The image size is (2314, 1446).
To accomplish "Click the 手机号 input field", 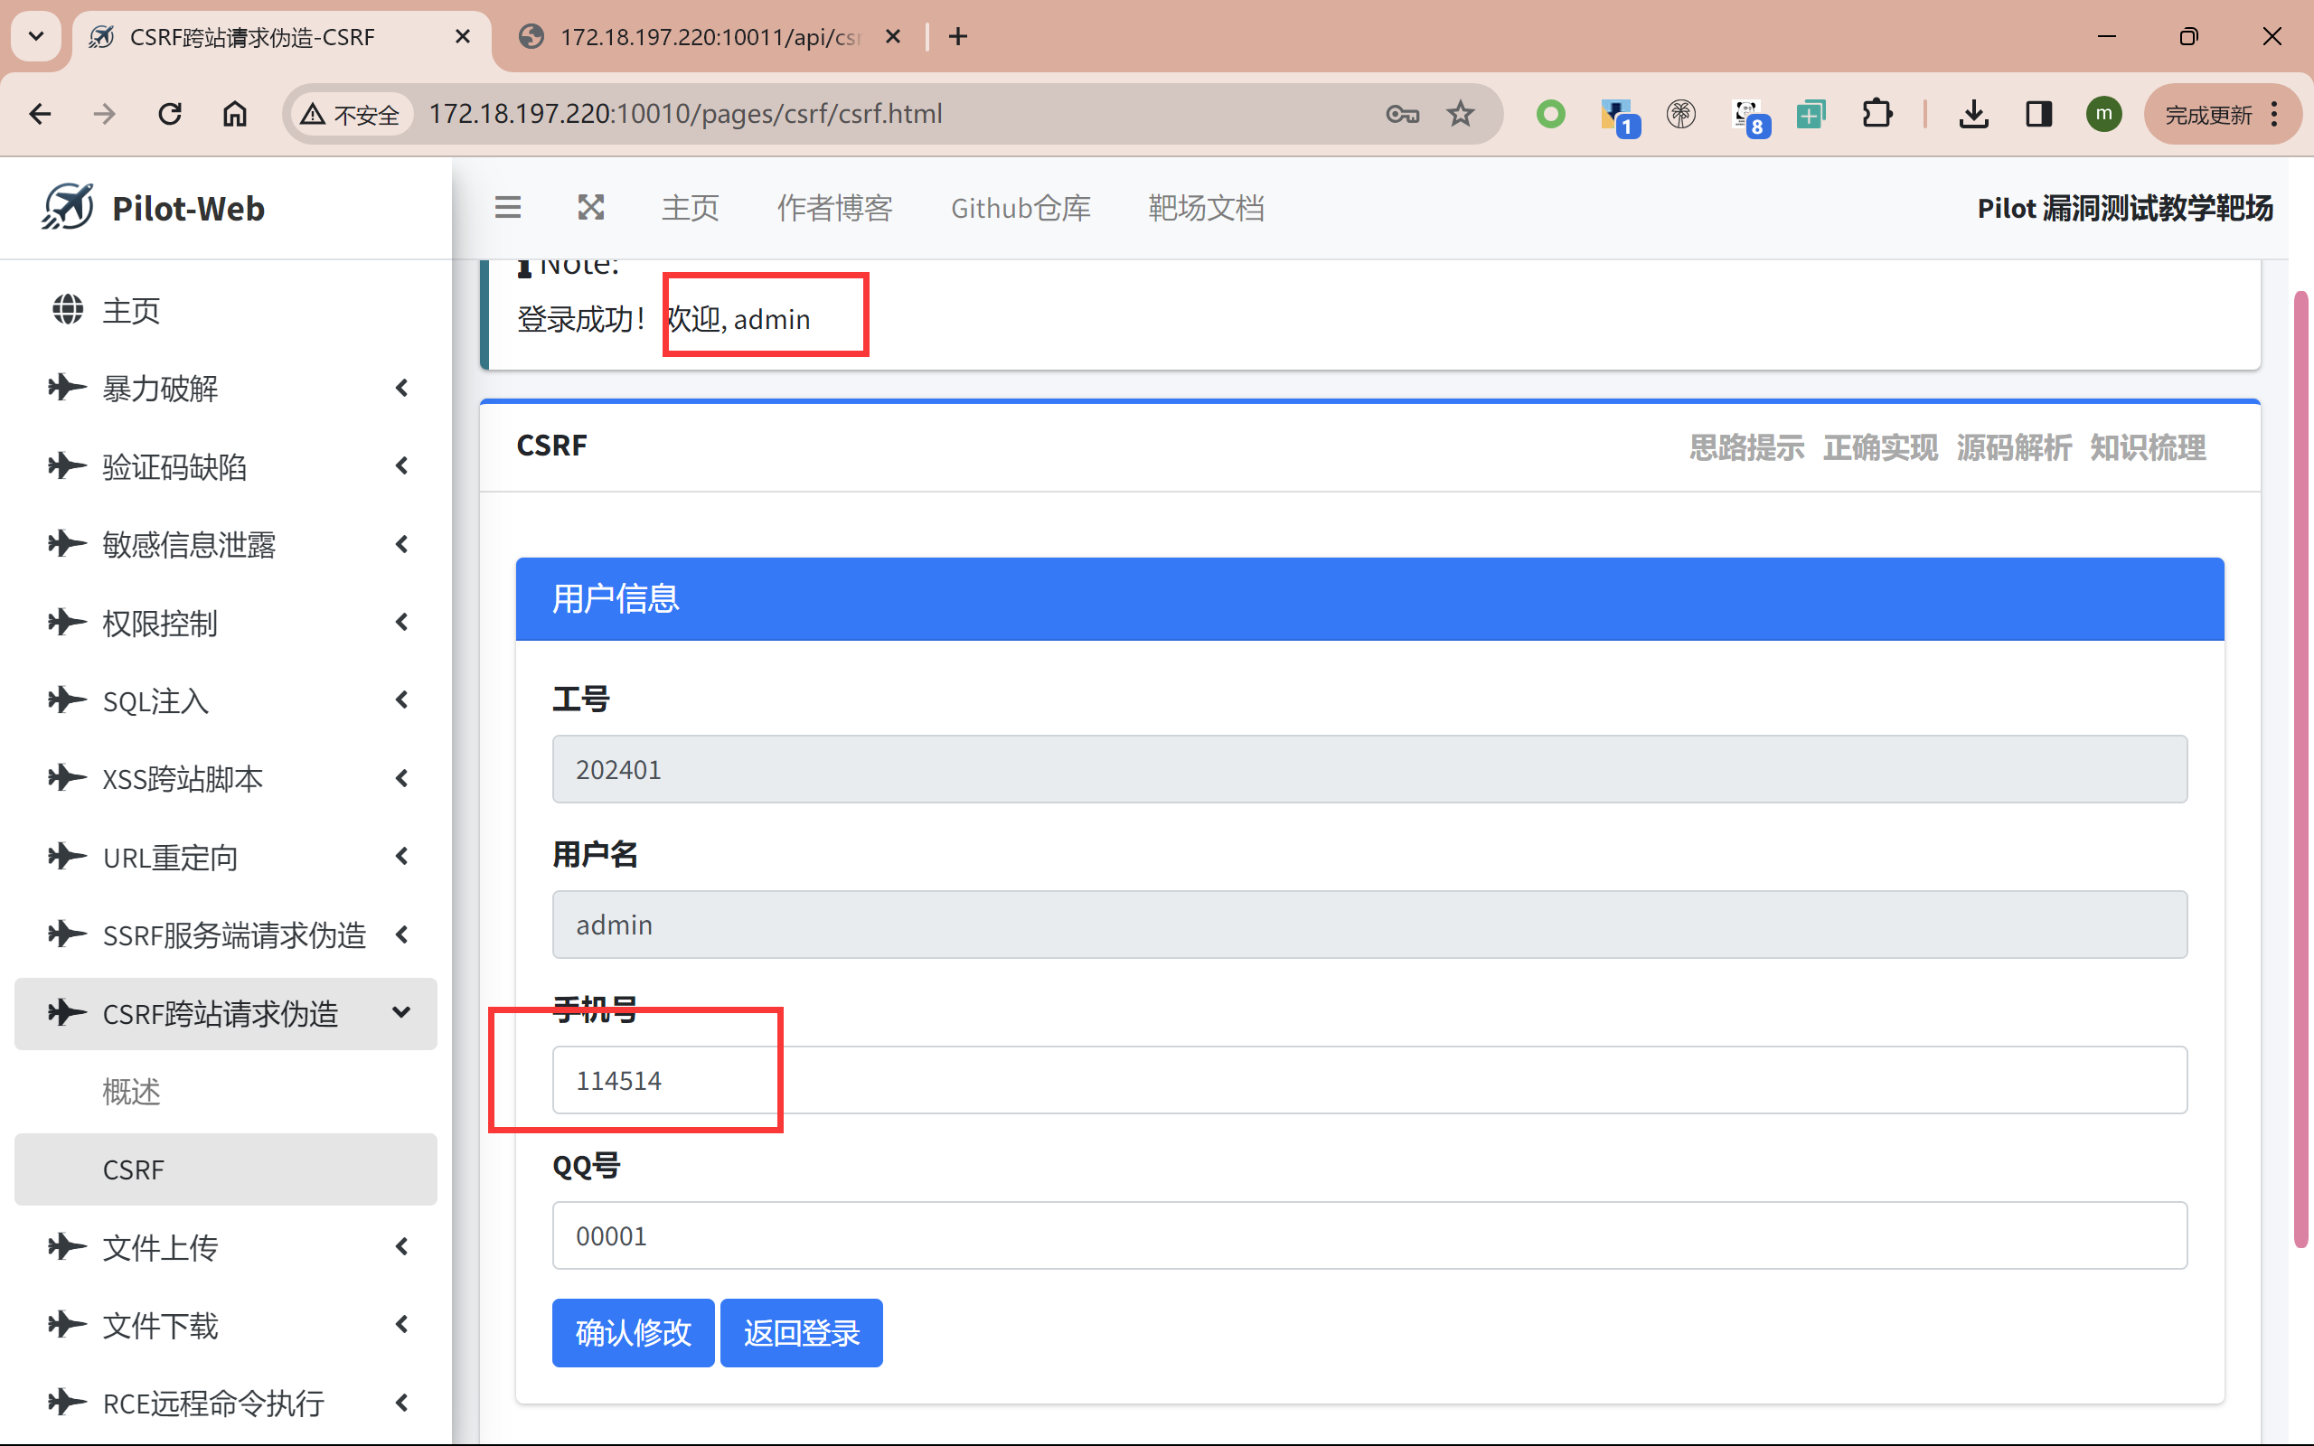I will click(x=1369, y=1080).
